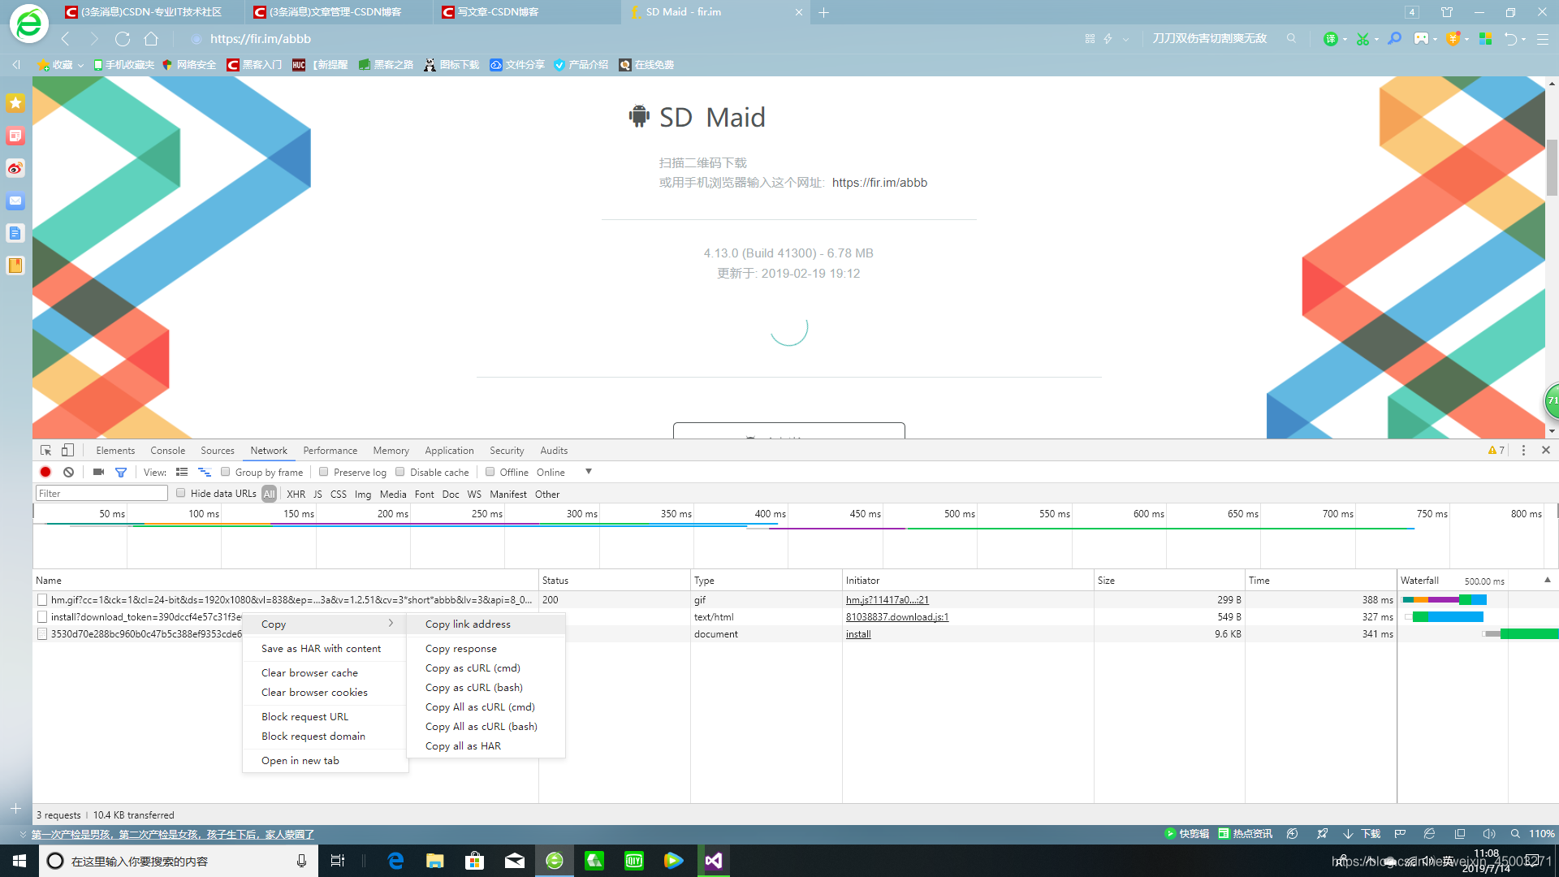Toggle the network filter funnel
Image resolution: width=1559 pixels, height=877 pixels.
121,473
